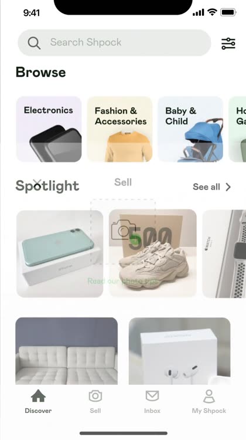This screenshot has height=440, width=246.
Task: Open the green iPhone spotlight listing
Action: [60, 253]
